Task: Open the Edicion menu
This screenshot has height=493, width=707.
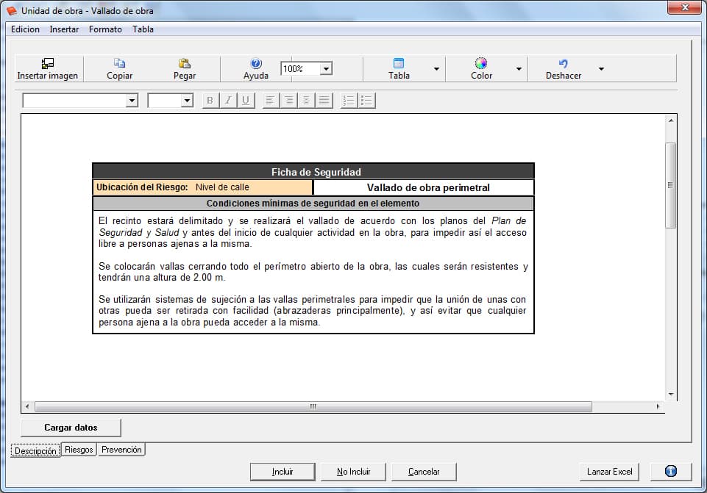Action: pyautogui.click(x=25, y=29)
